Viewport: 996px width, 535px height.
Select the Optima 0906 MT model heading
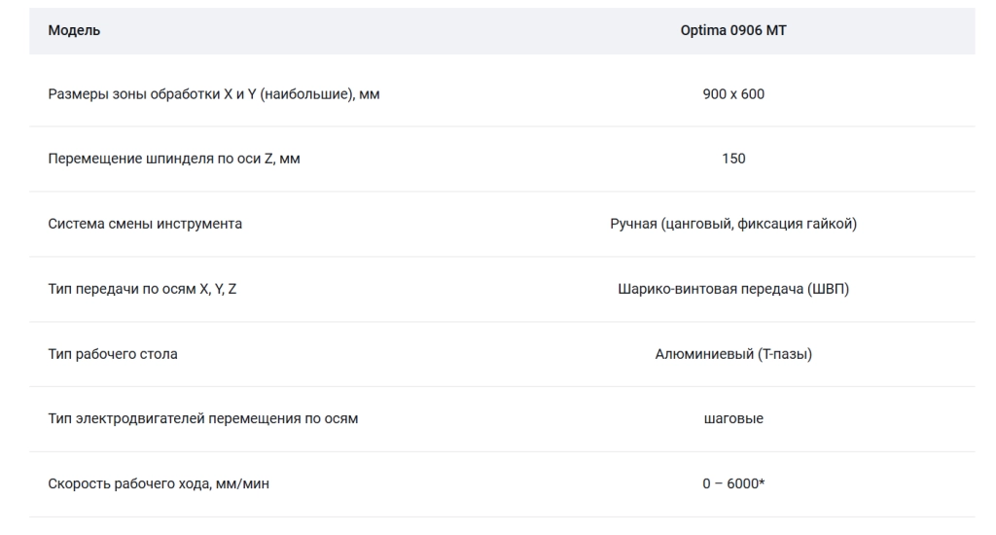(x=733, y=30)
